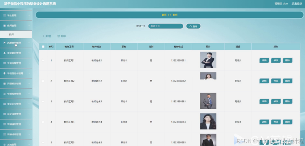This screenshot has height=146, width=305.
Task: Open 详情 for row 教师工号4
Action: coord(264,122)
